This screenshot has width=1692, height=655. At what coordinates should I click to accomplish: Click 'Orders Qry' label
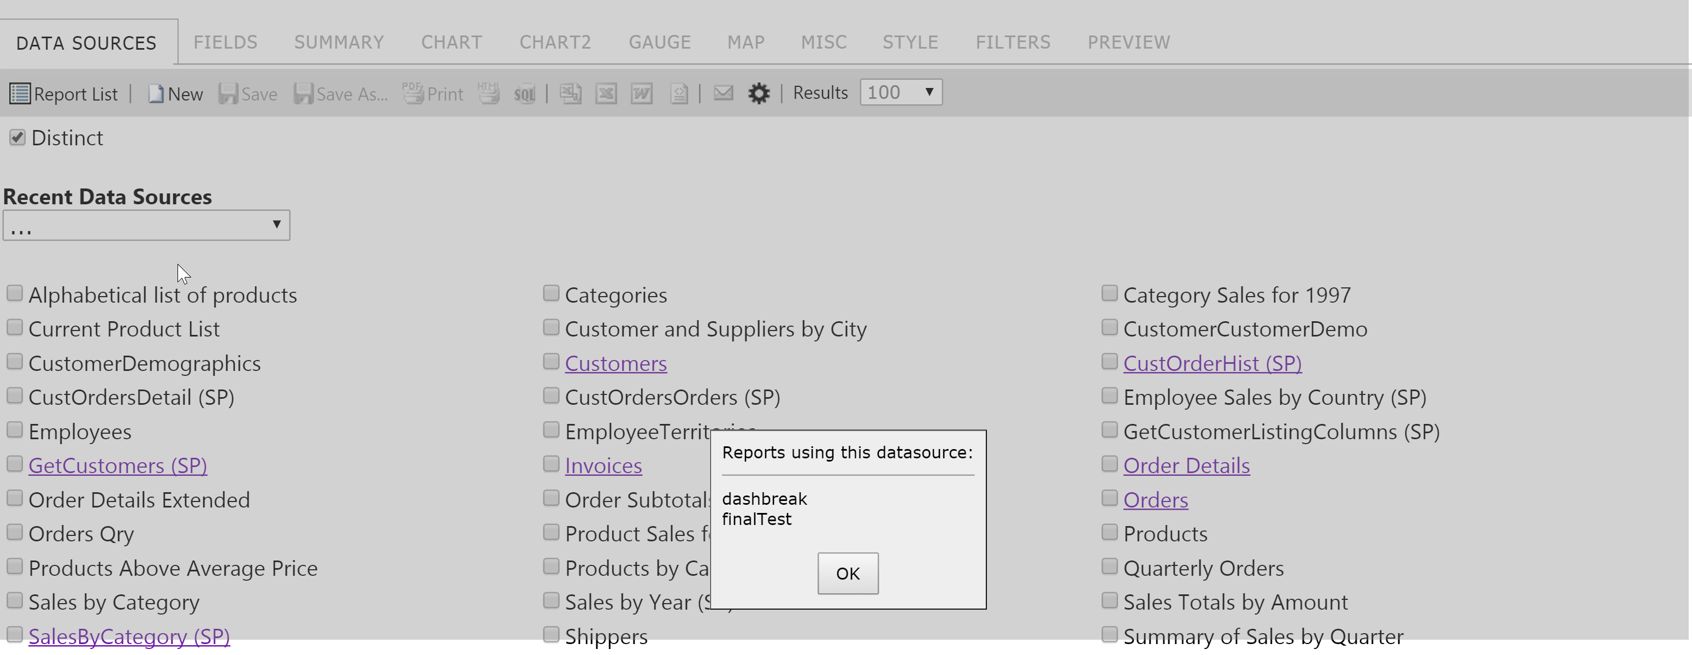(81, 534)
